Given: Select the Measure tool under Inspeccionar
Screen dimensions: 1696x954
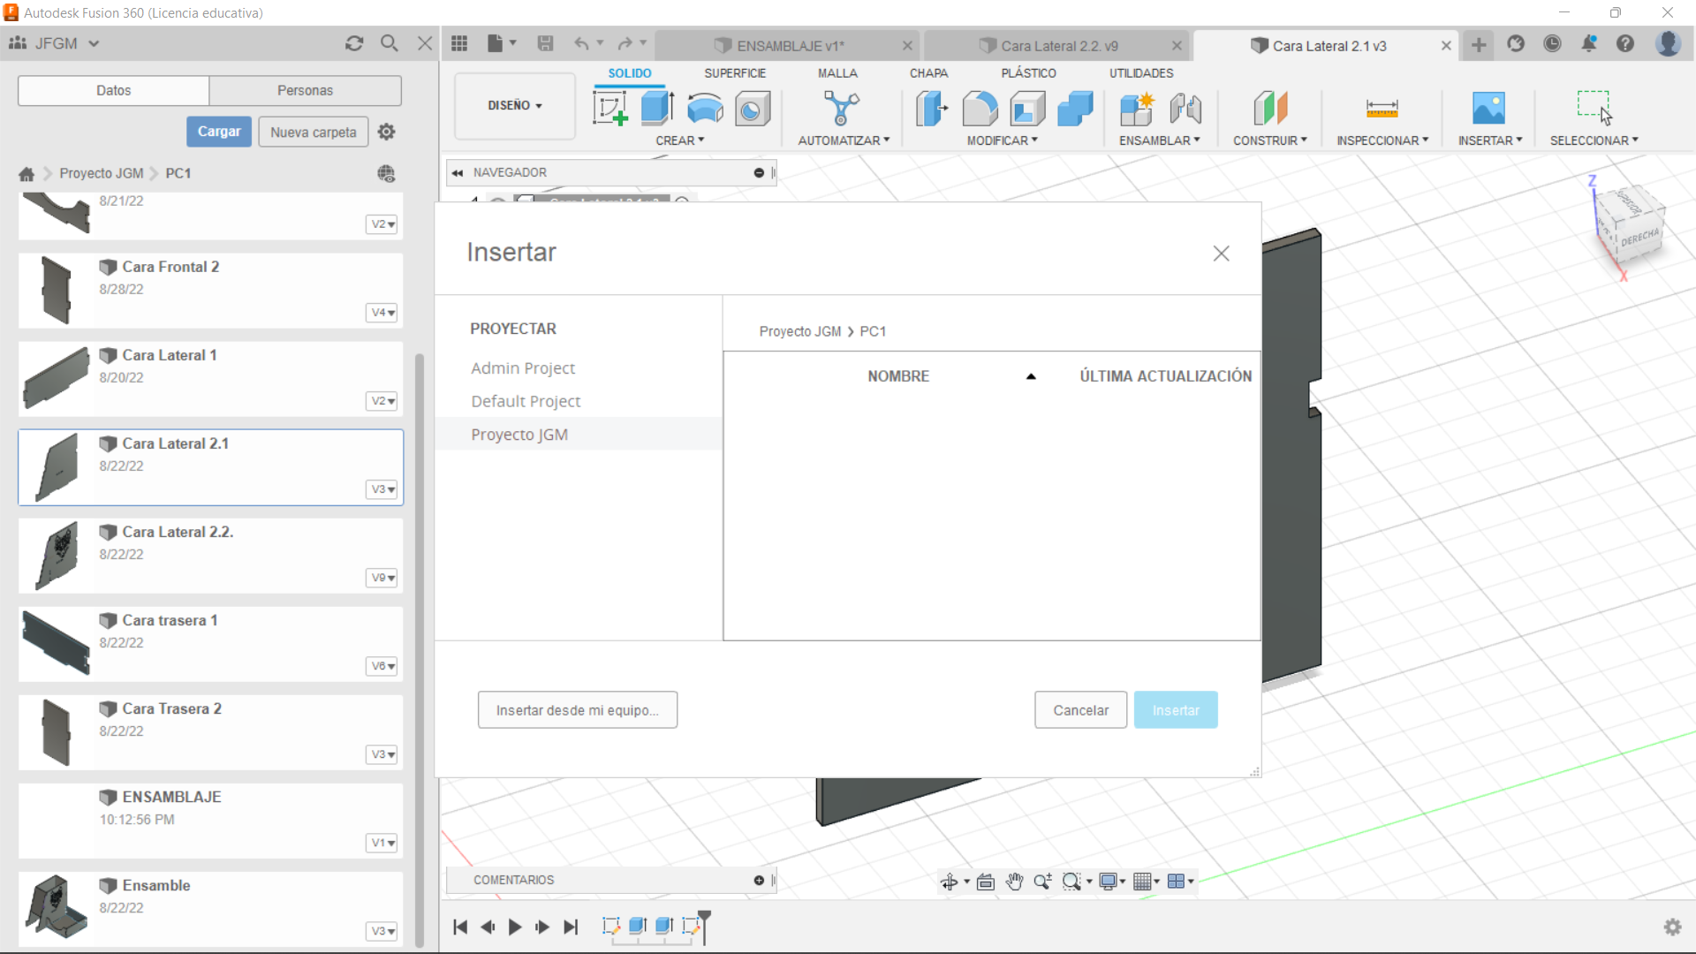Looking at the screenshot, I should [1382, 109].
